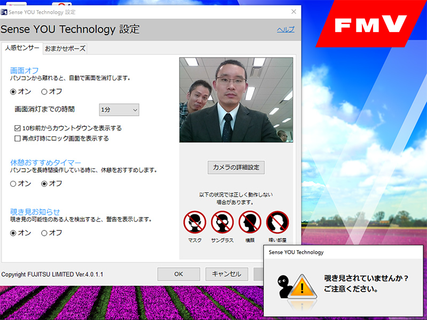This screenshot has height=320, width=427.
Task: Enable 10-second countdown display checkbox
Action: [18, 128]
